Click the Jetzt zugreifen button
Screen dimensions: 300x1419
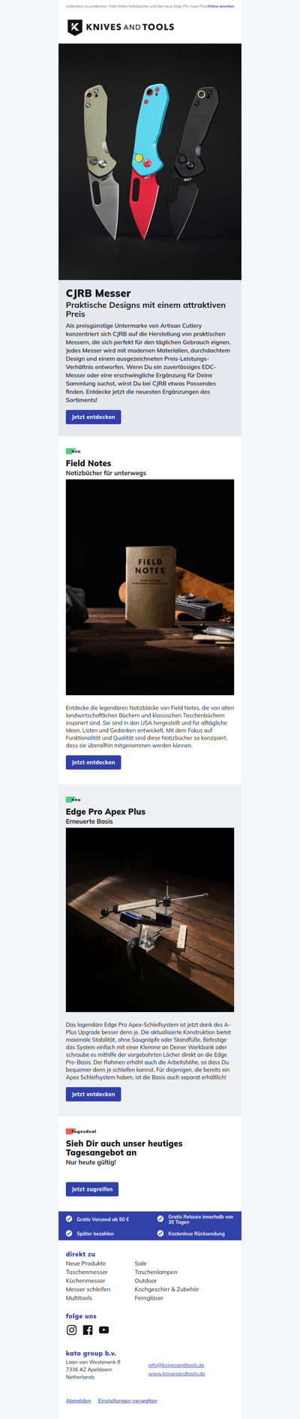[x=92, y=1189]
